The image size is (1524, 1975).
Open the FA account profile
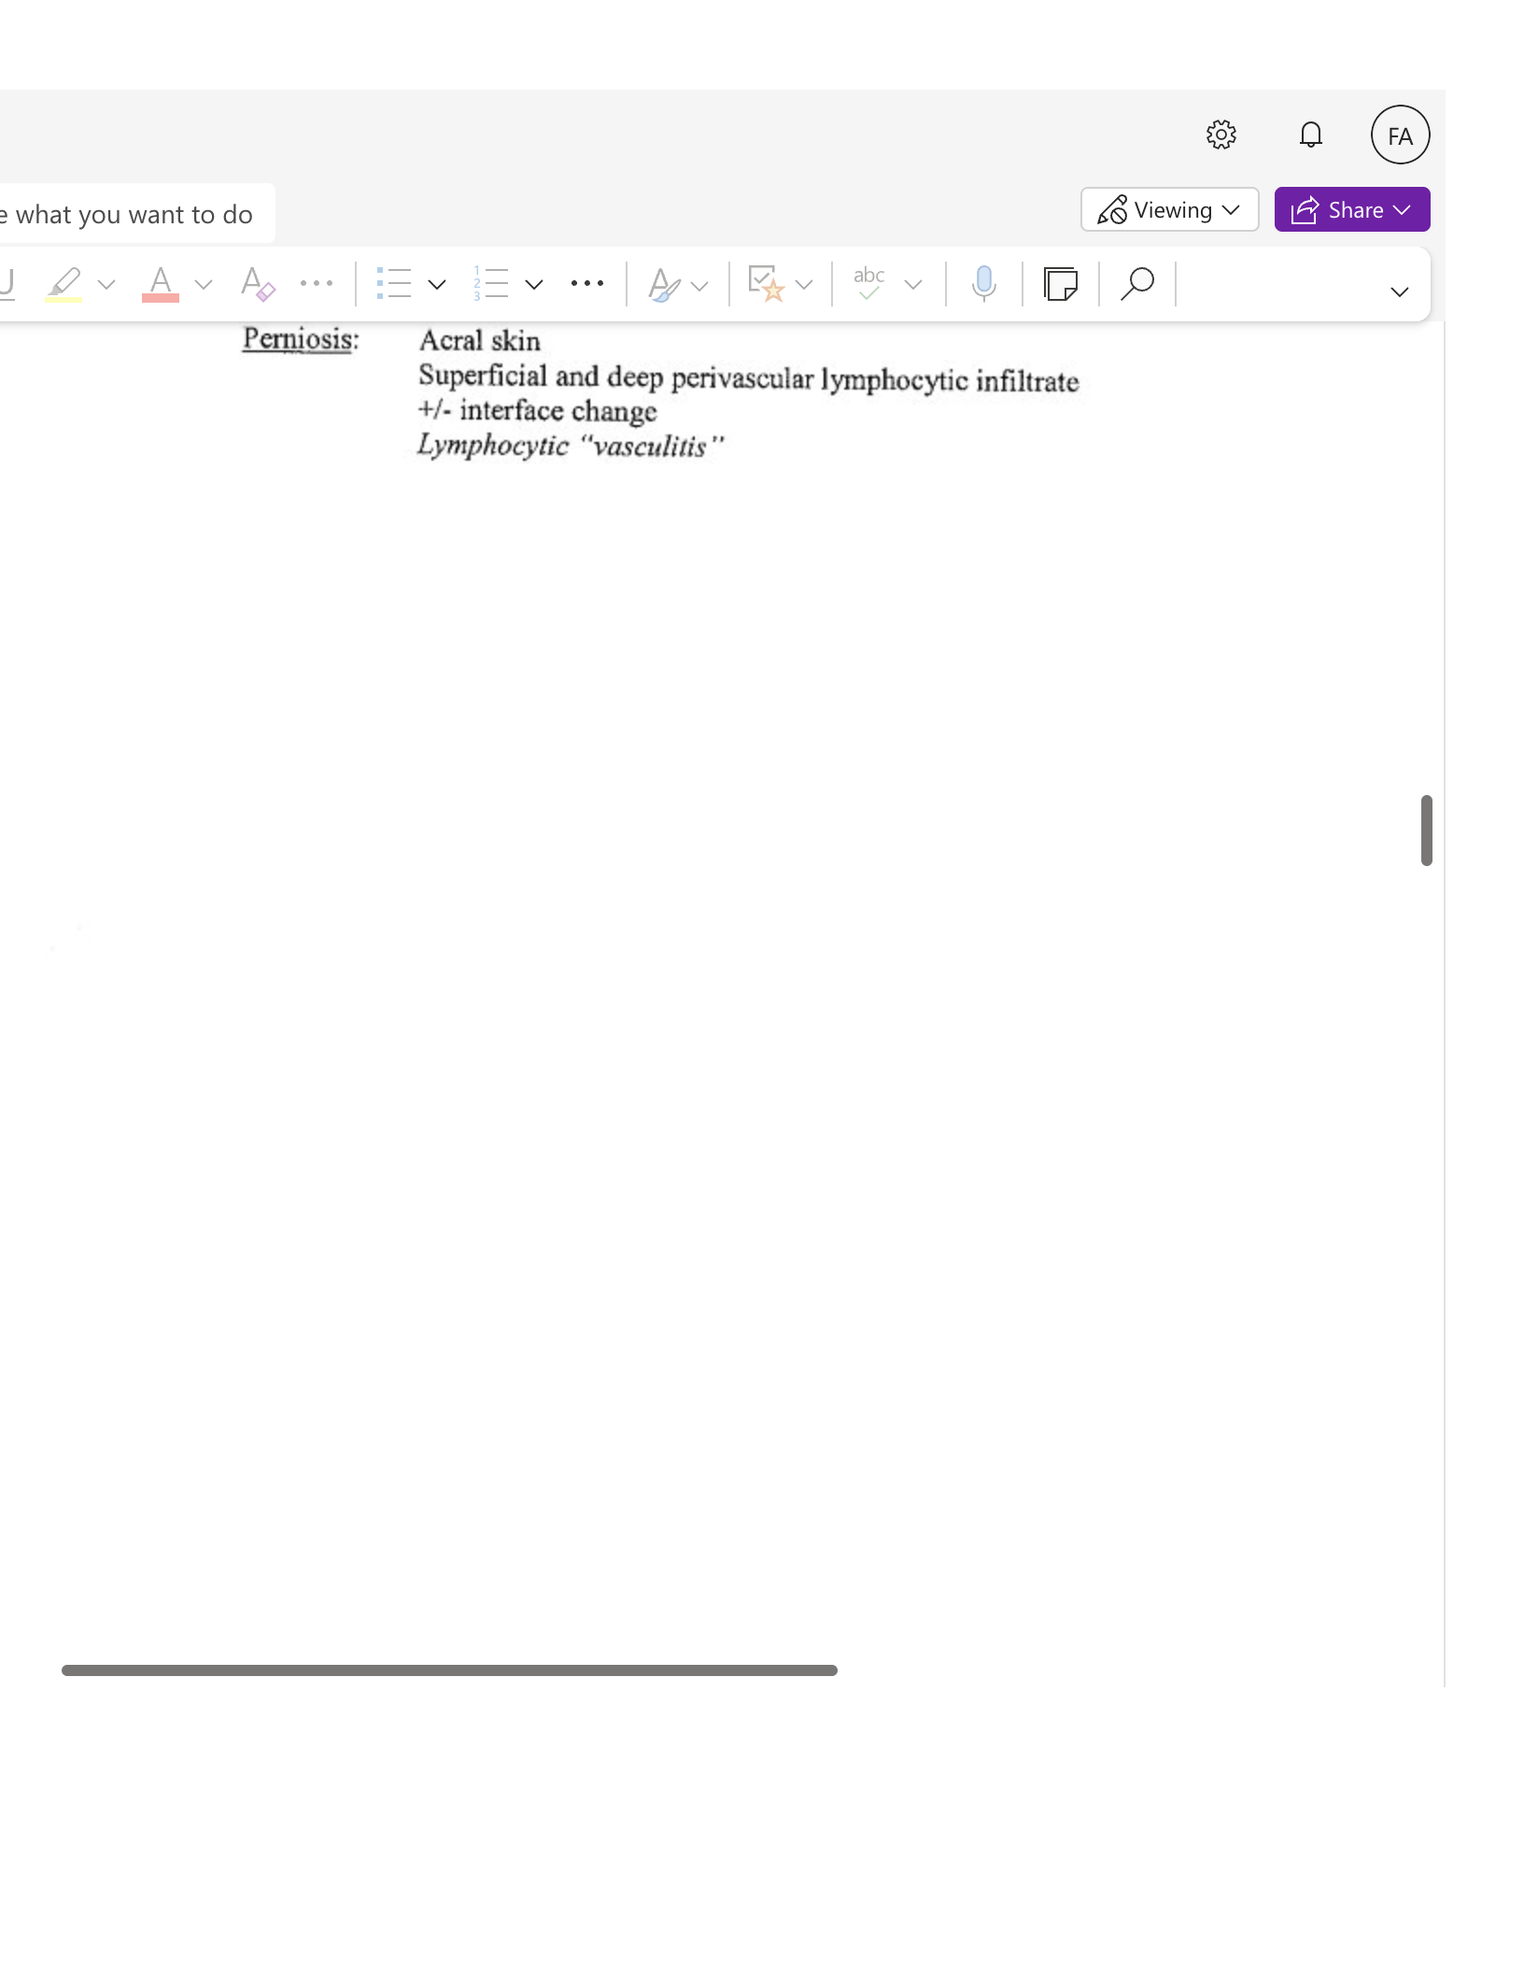tap(1400, 135)
